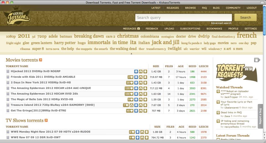Click blue download icon for Amazing Spiderman XViD 26k
266x143 pixels.
pos(136,94)
